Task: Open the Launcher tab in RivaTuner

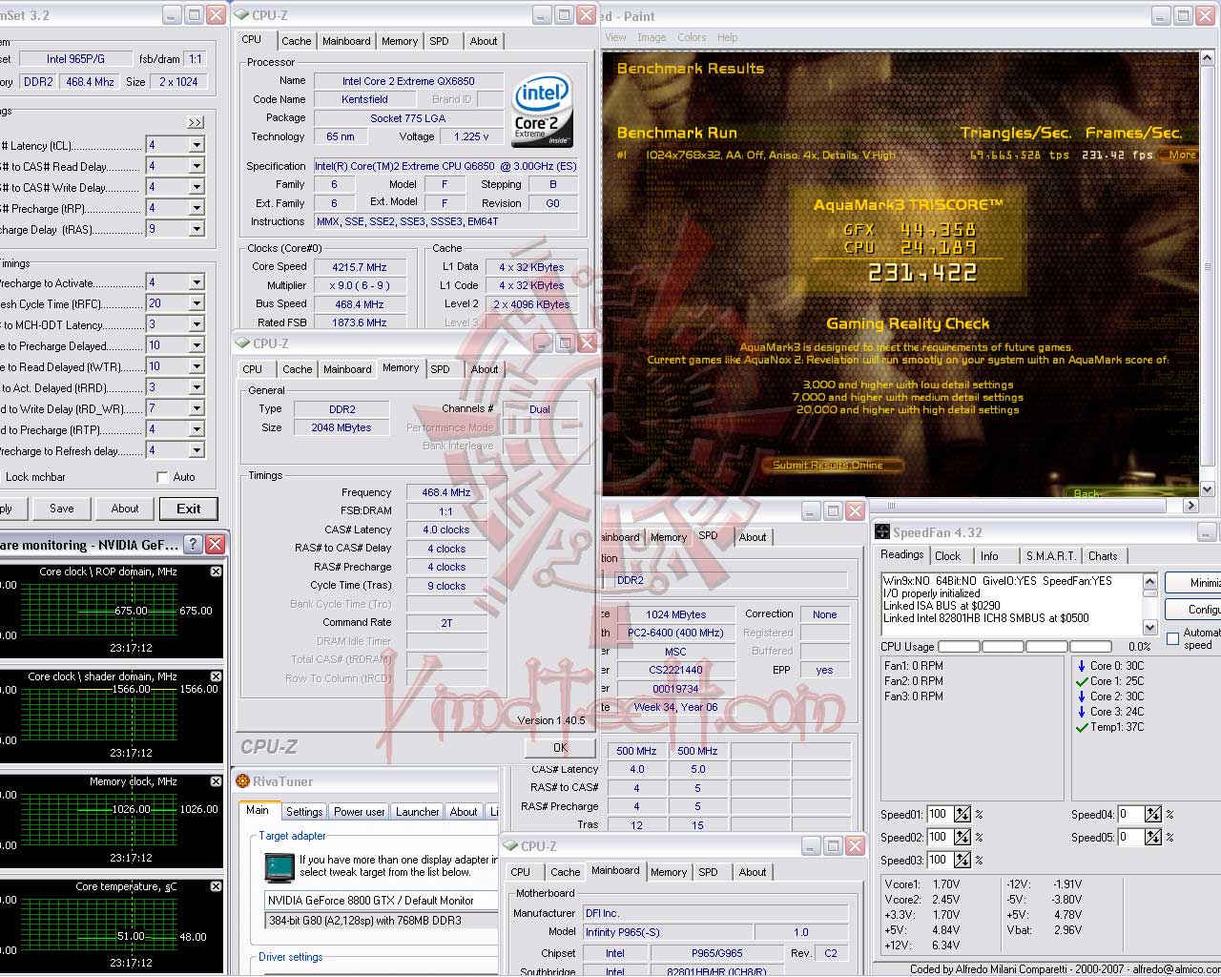Action: pos(418,812)
